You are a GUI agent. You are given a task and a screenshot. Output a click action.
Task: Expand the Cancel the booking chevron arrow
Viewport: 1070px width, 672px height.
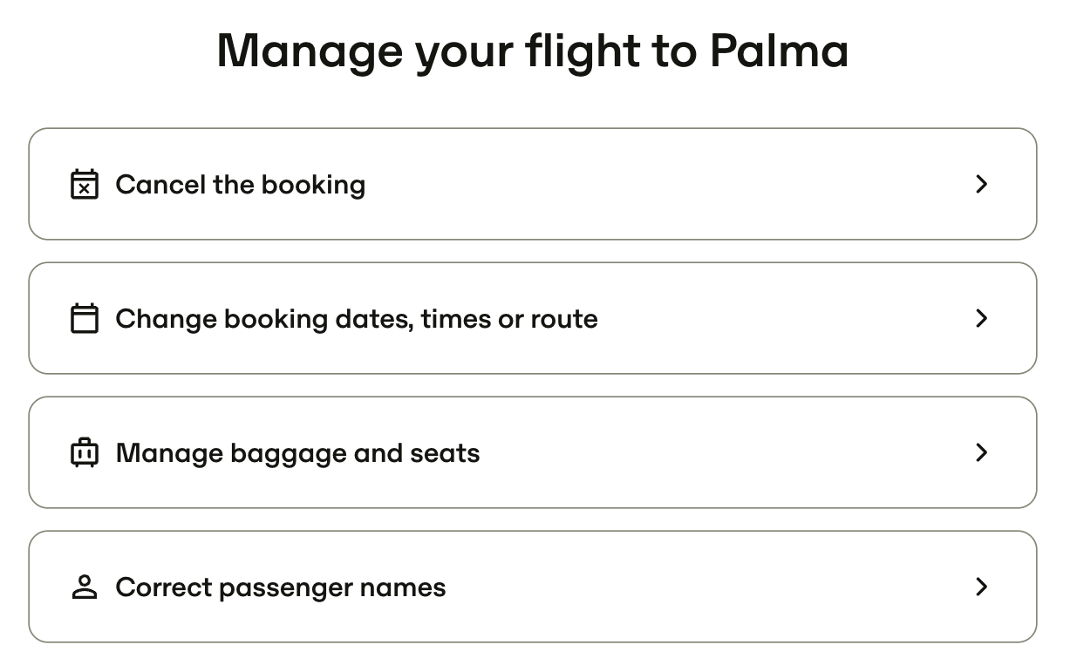point(982,184)
